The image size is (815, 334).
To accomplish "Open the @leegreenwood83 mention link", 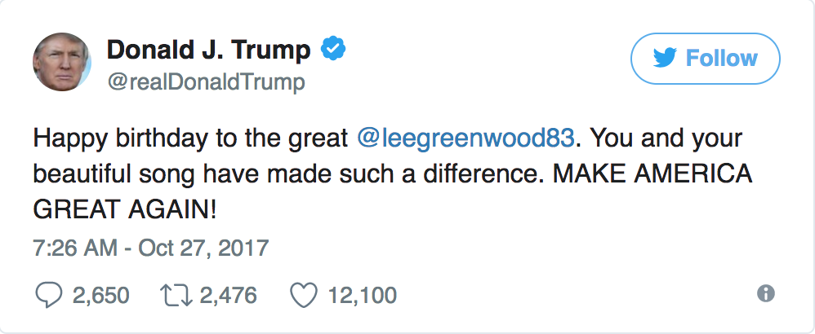I will (x=467, y=138).
